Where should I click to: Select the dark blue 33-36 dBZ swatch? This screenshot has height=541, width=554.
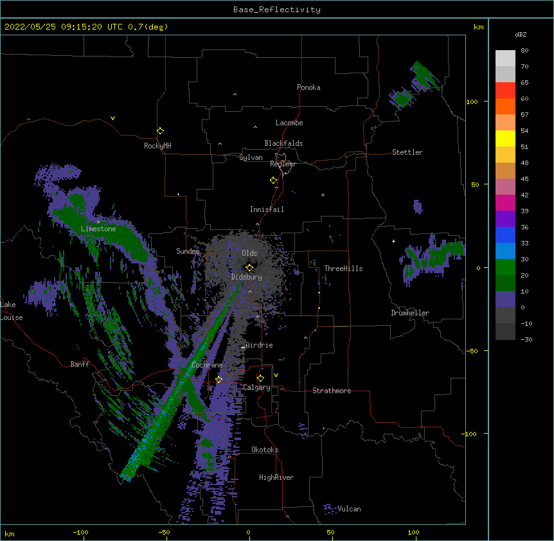coord(505,235)
